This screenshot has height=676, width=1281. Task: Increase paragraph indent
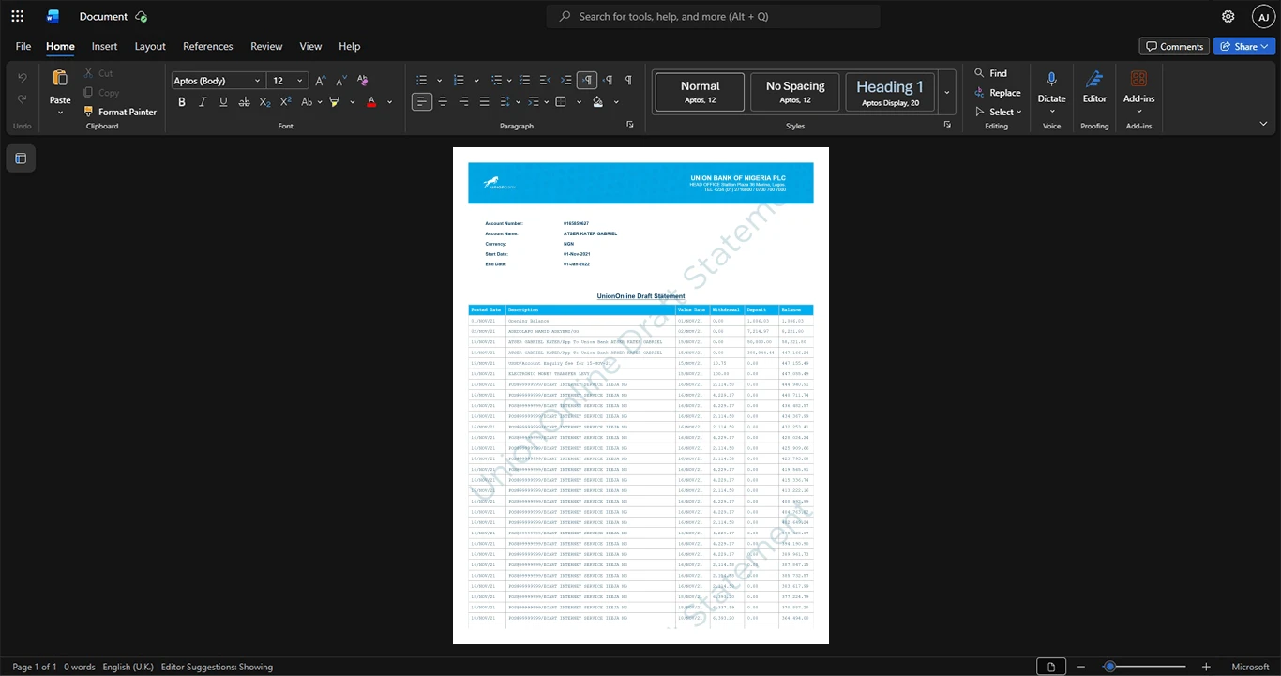click(566, 81)
